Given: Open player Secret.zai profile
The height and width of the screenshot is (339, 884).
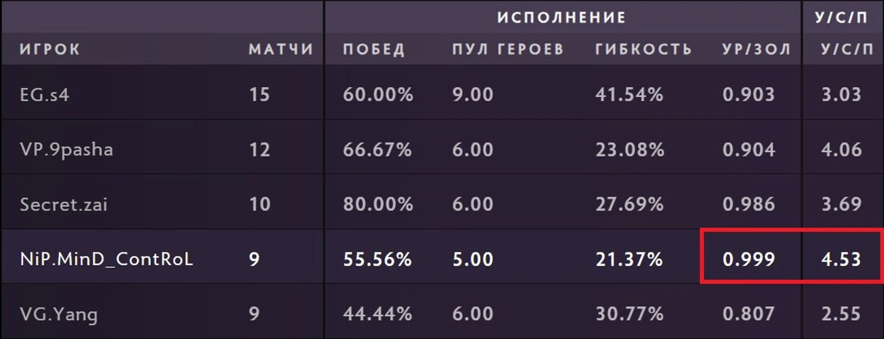Looking at the screenshot, I should point(64,203).
